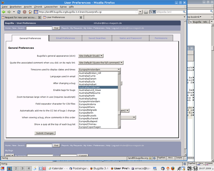214x171 pixels.
Task: Click the timezone list scrollbar down arrow
Action: point(119,127)
